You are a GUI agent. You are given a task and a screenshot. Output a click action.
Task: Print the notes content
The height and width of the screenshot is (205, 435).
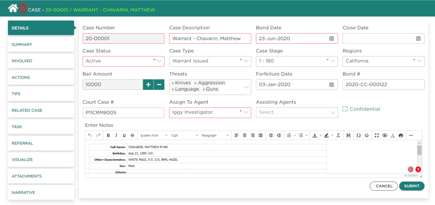401,135
